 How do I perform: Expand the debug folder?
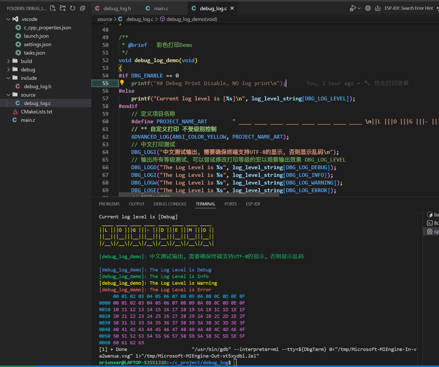click(x=46, y=70)
